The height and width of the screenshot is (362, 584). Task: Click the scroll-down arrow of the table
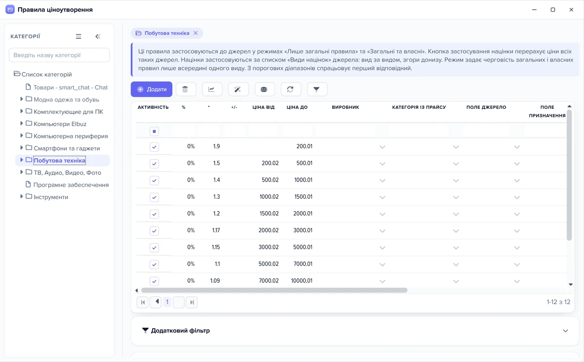[x=571, y=284]
